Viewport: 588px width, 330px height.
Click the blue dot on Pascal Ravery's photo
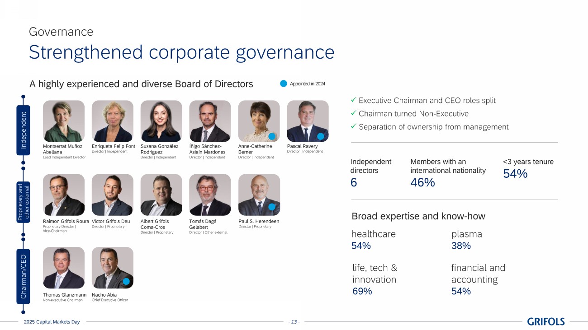tap(321, 136)
